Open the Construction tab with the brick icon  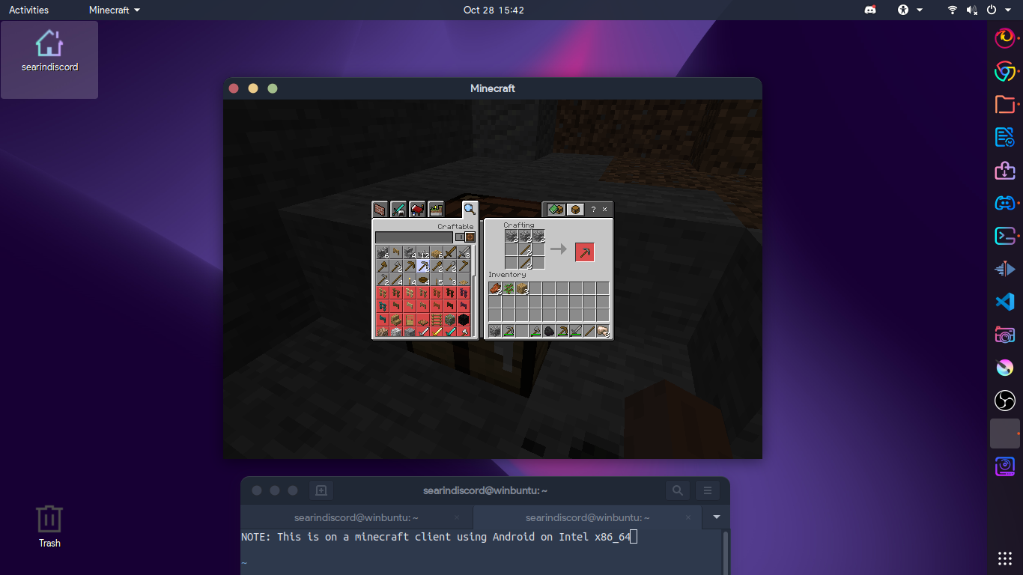point(380,209)
